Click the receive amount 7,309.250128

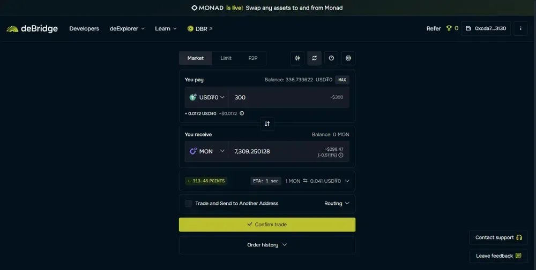click(252, 151)
